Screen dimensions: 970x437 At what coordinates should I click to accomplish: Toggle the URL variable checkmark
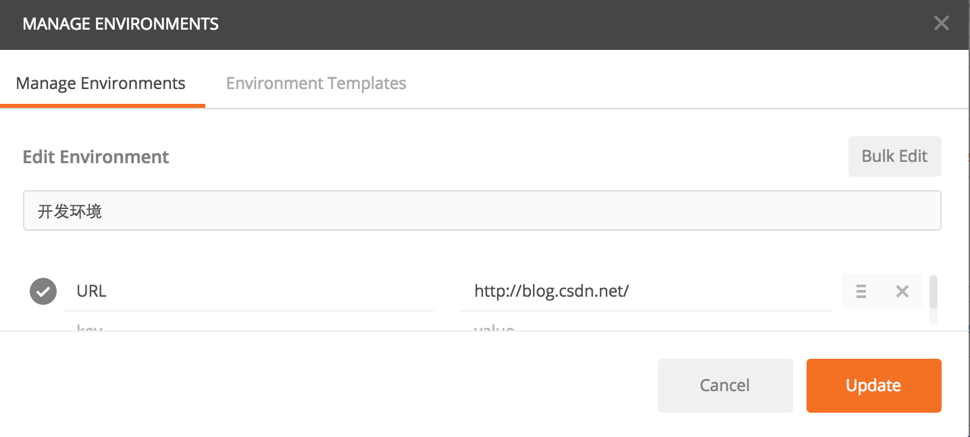[x=43, y=291]
